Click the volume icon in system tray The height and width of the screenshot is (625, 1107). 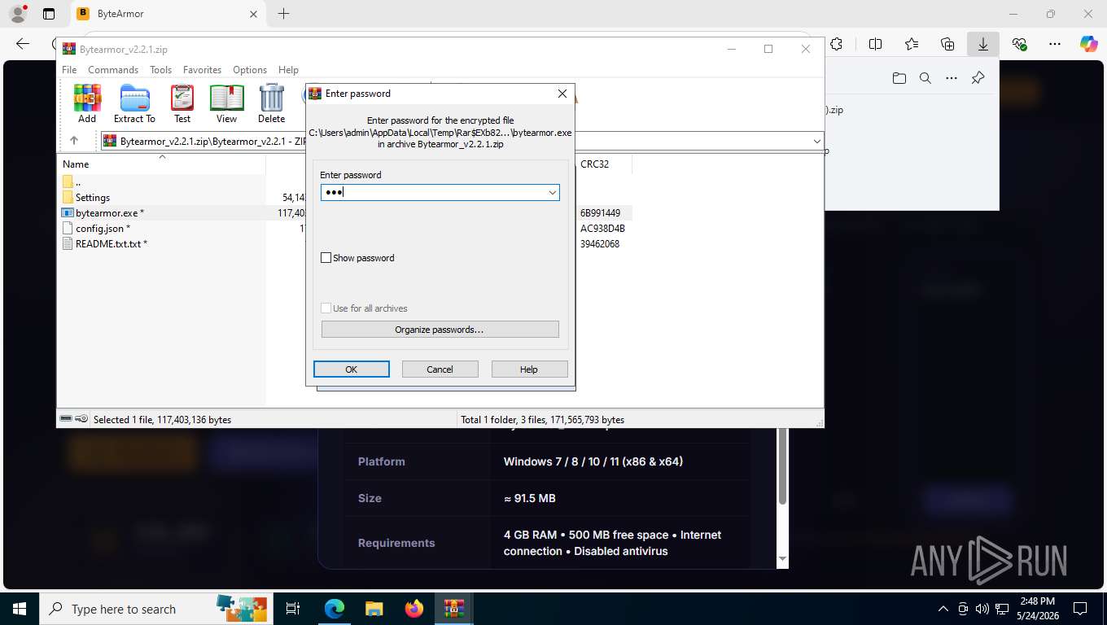point(981,609)
